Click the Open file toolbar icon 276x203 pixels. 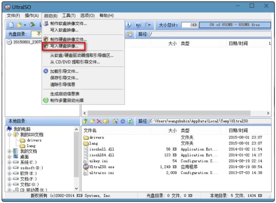coord(19,25)
